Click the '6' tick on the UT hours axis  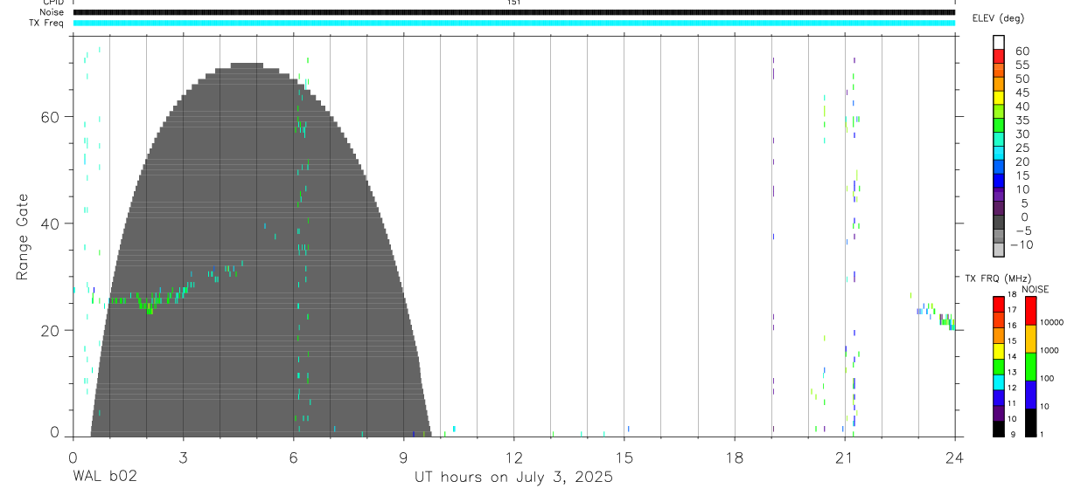(293, 457)
